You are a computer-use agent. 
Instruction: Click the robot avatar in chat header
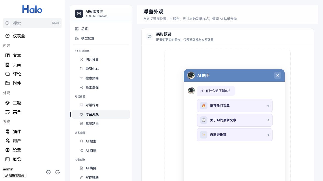tap(191, 75)
